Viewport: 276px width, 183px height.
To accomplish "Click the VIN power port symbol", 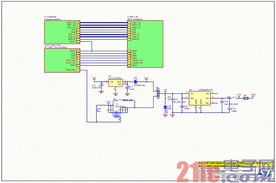I will point(94,80).
